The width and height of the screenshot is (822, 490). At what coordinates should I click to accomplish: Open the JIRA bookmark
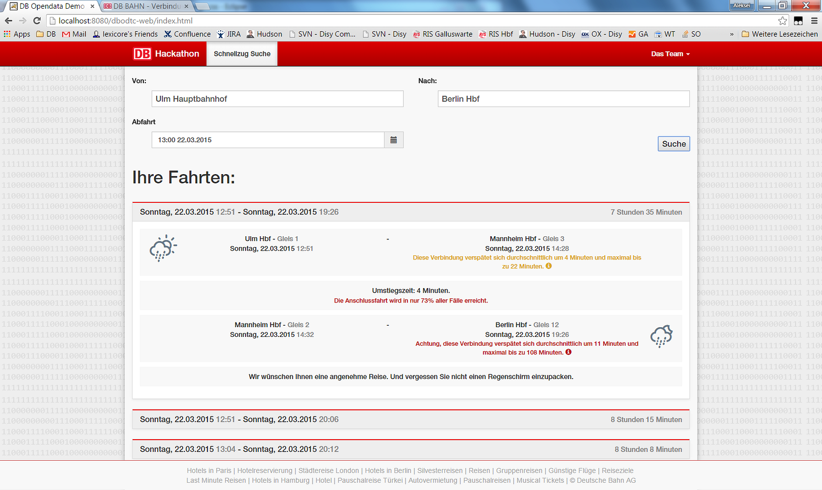pyautogui.click(x=229, y=34)
